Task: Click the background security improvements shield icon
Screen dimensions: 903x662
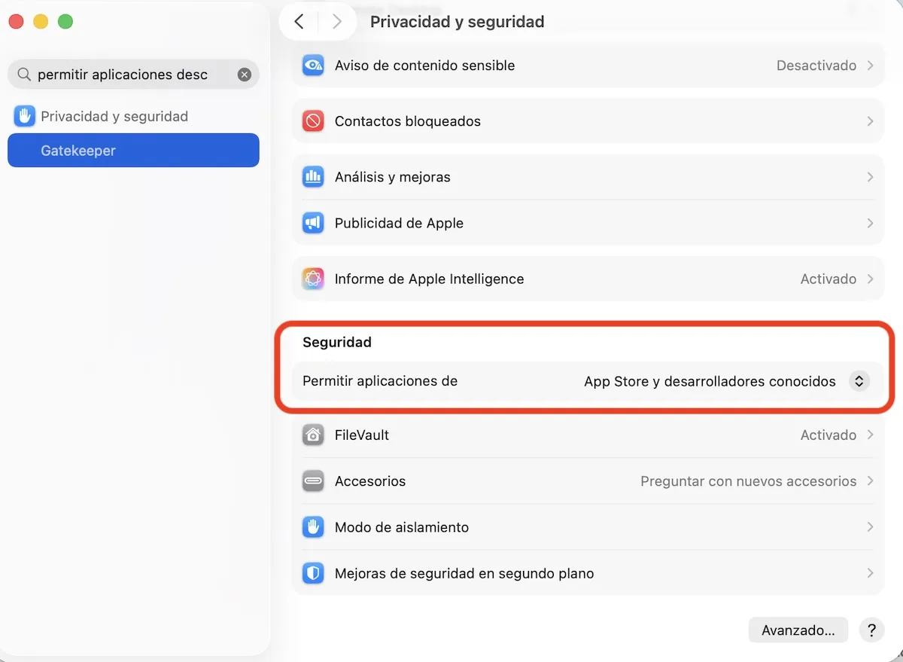Action: click(313, 573)
